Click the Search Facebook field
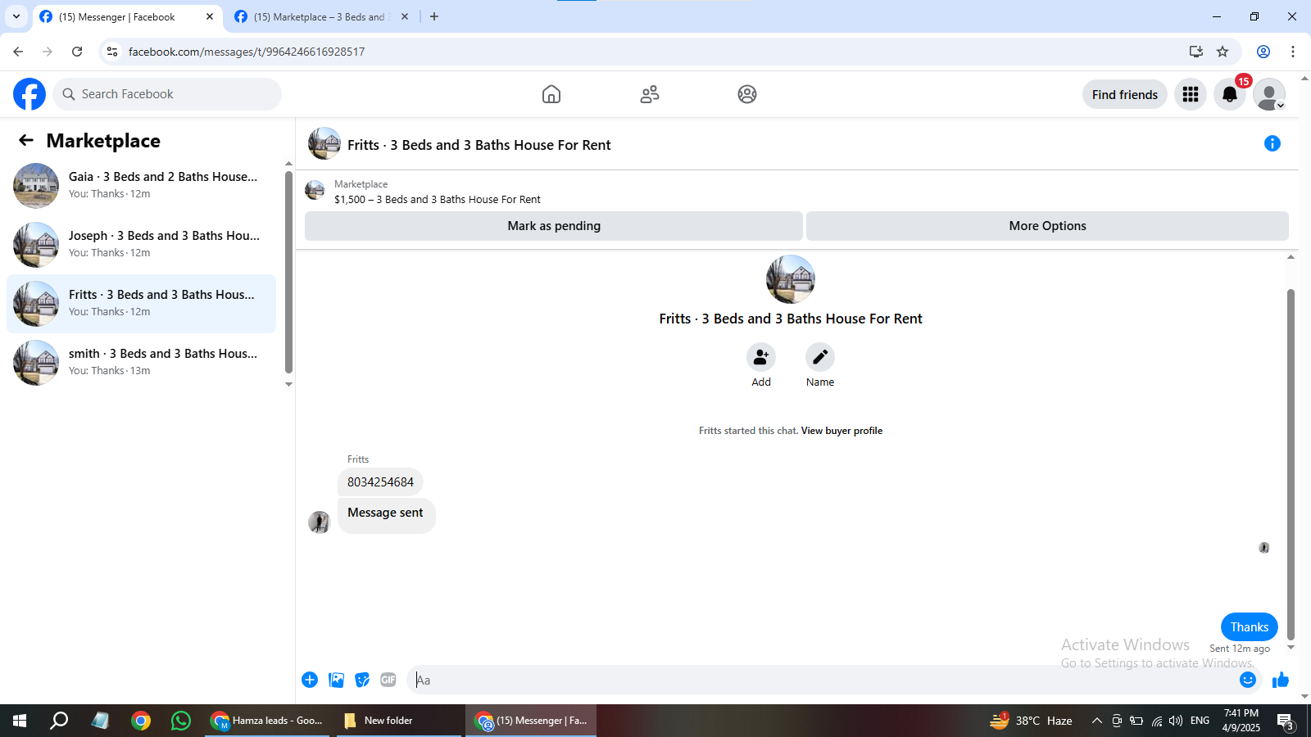1311x737 pixels. (167, 94)
